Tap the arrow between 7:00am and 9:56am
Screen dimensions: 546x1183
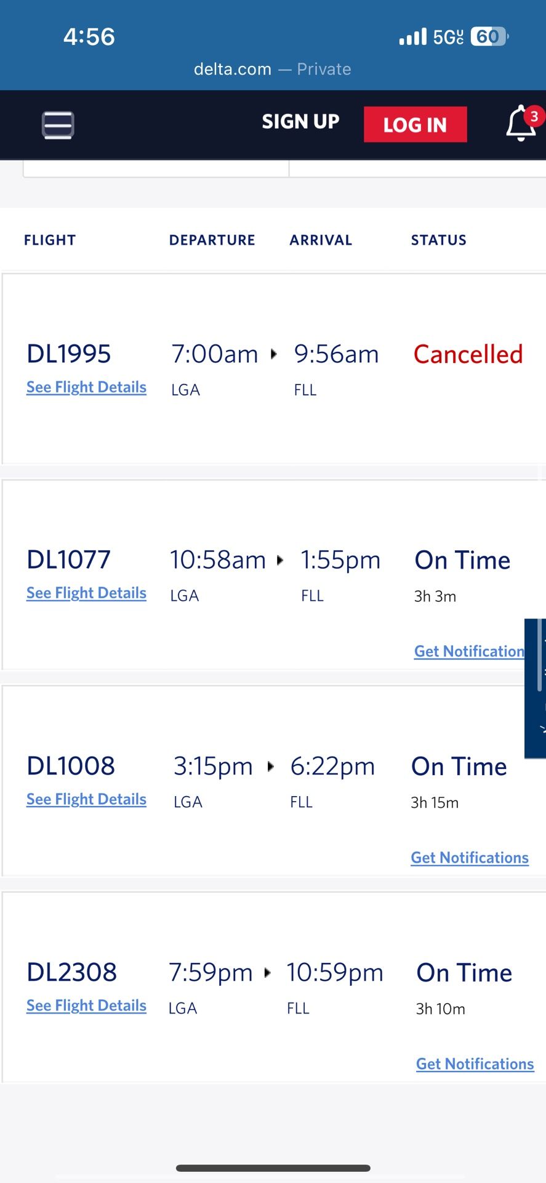[x=274, y=354]
